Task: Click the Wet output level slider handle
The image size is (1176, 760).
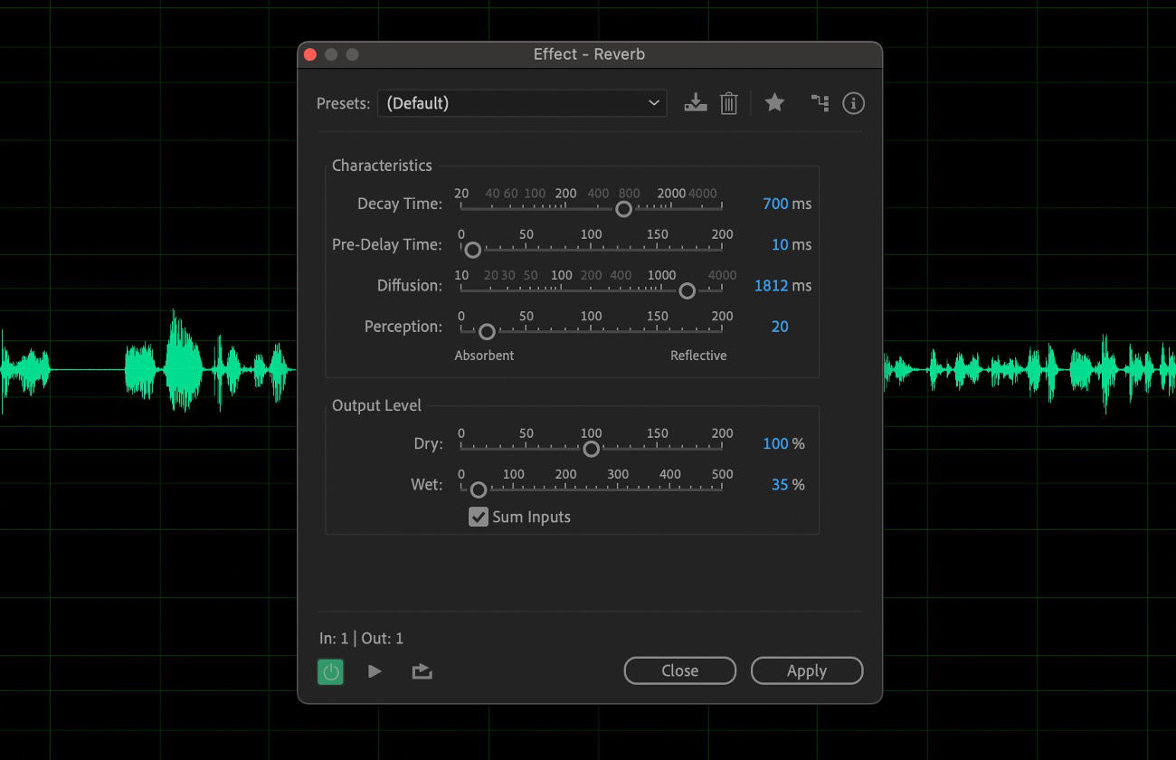Action: coord(477,489)
